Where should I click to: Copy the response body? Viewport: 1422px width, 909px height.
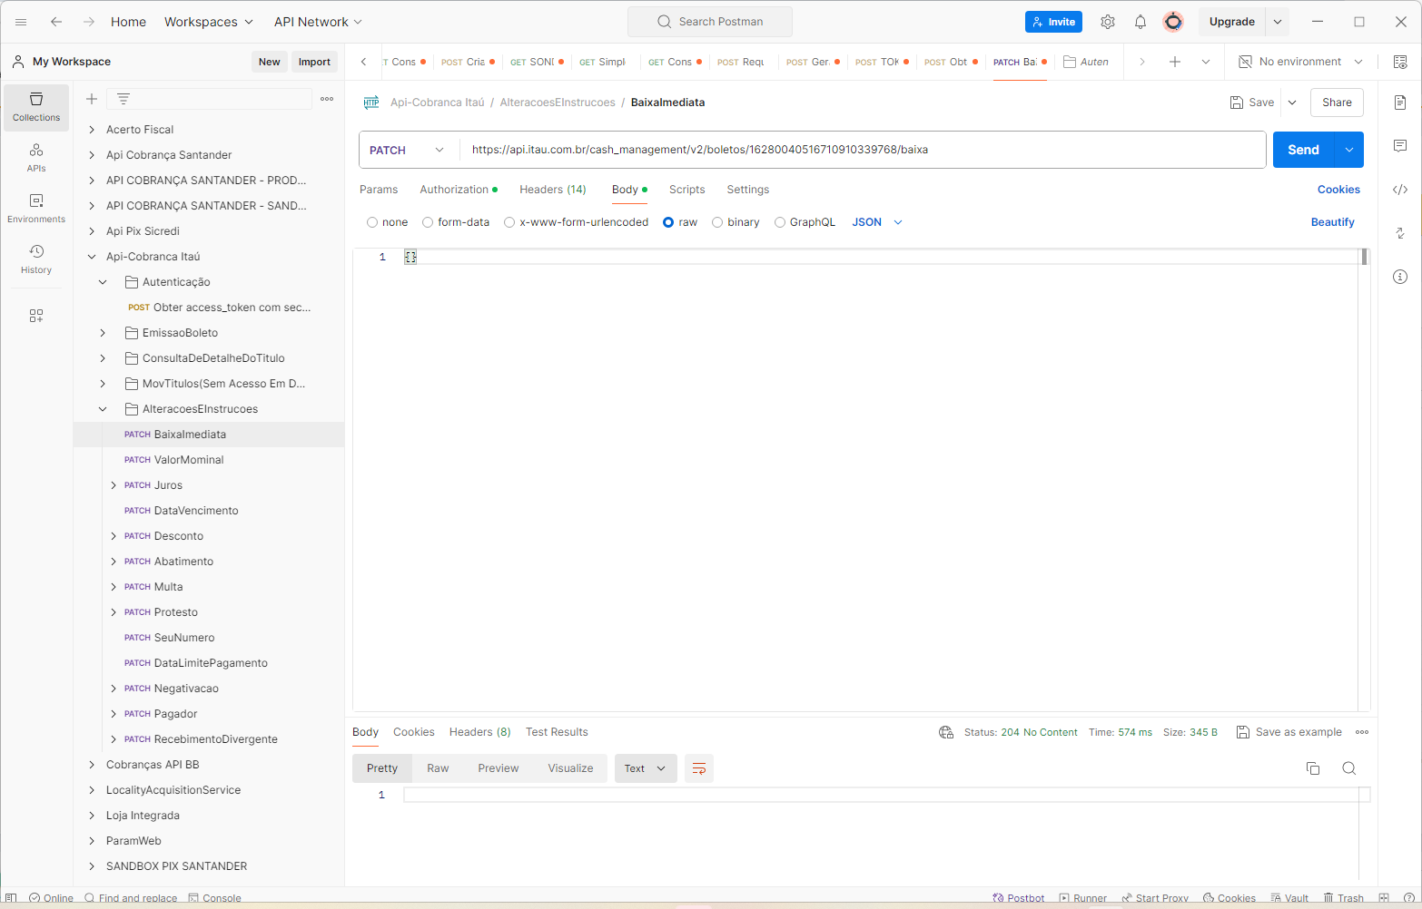point(1313,768)
